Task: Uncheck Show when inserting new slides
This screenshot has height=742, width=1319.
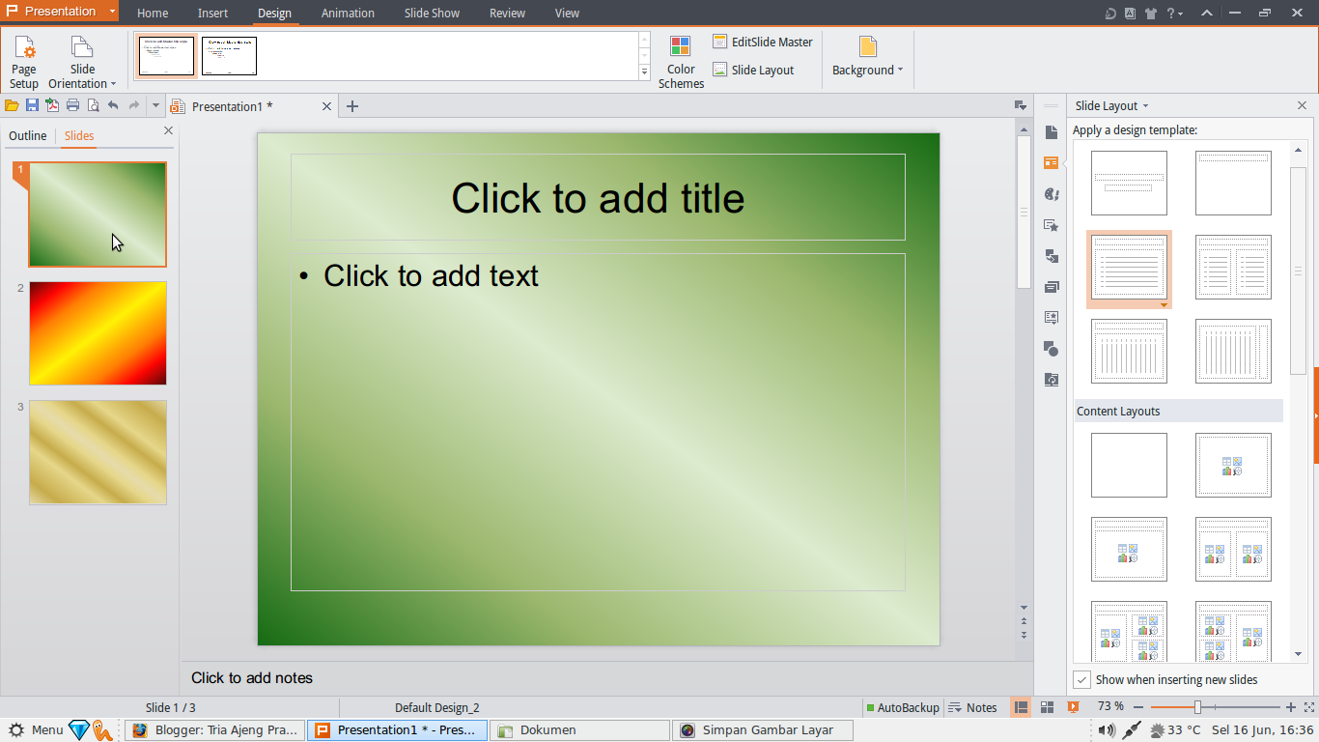Action: (1082, 679)
